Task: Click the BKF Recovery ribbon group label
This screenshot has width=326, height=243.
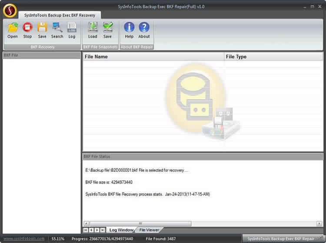Action: (x=43, y=47)
